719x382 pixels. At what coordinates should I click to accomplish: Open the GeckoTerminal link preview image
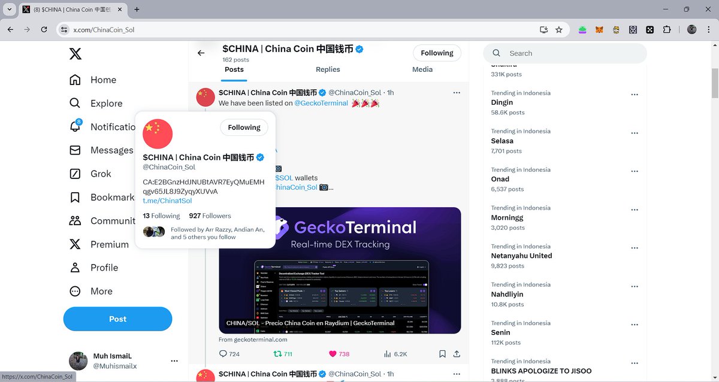click(340, 270)
